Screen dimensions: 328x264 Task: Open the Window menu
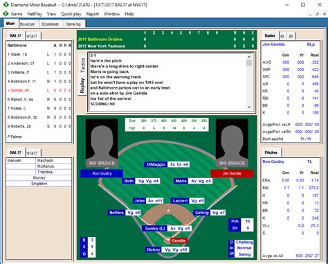111,14
